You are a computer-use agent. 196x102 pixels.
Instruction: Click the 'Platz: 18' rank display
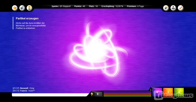(93, 6)
